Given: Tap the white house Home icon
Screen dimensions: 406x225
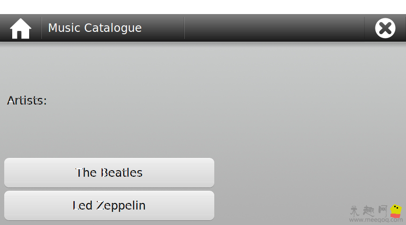Looking at the screenshot, I should (21, 29).
